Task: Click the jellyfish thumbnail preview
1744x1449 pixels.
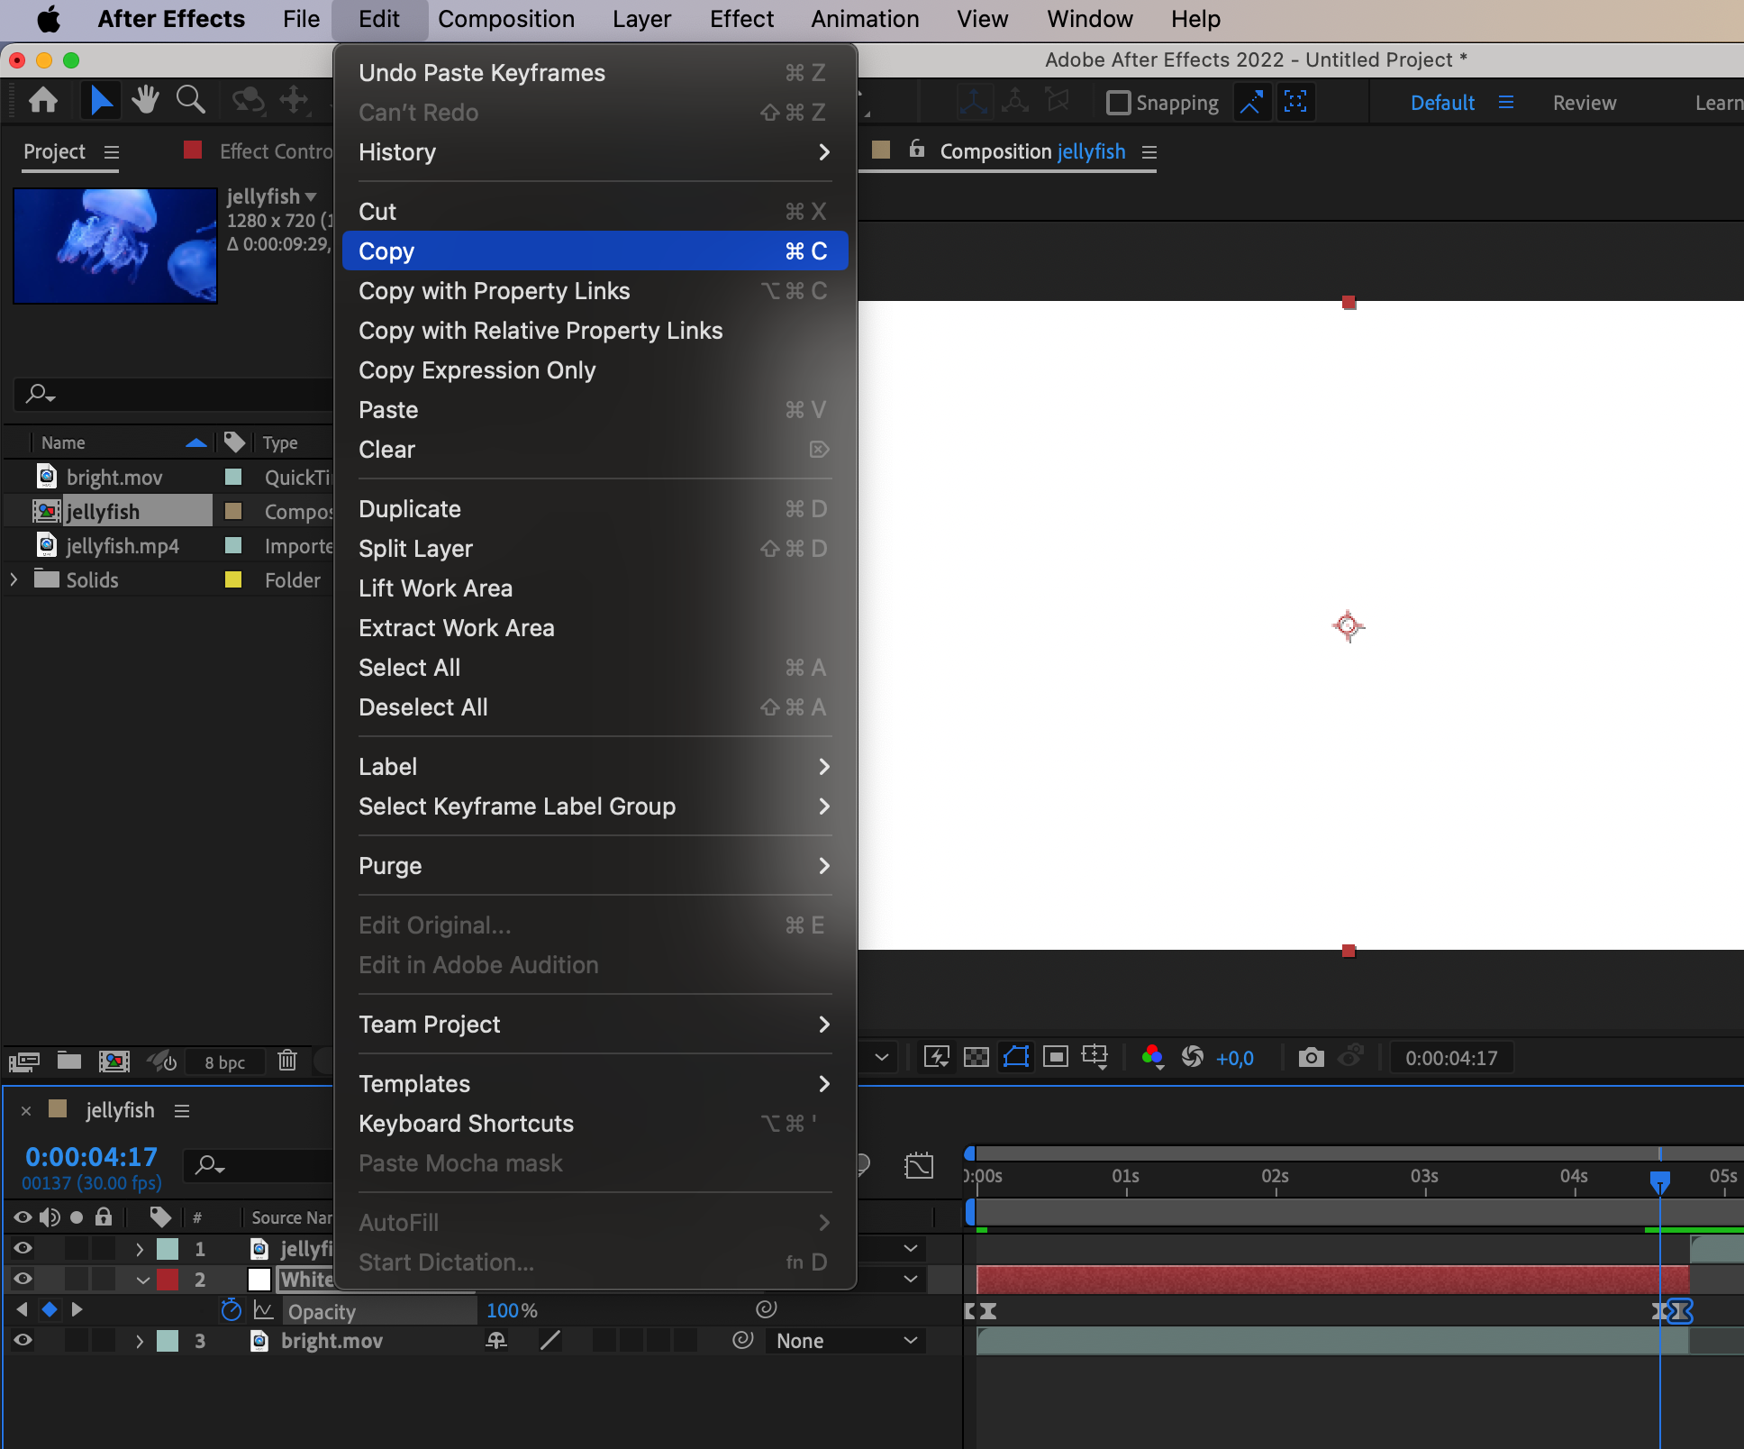Action: click(115, 245)
